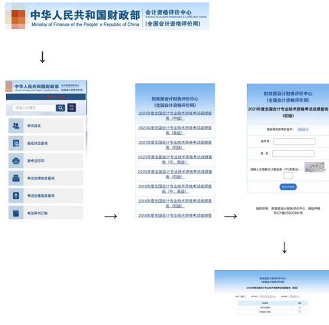Click the keyword search input field

point(34,108)
